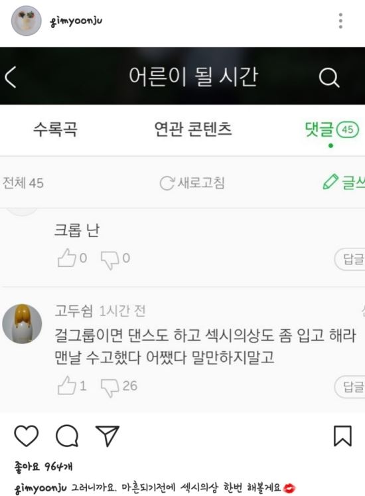Thumbs down the 고두쉼 comment with 26 dislikes
Image resolution: width=365 pixels, height=496 pixels.
coord(110,387)
